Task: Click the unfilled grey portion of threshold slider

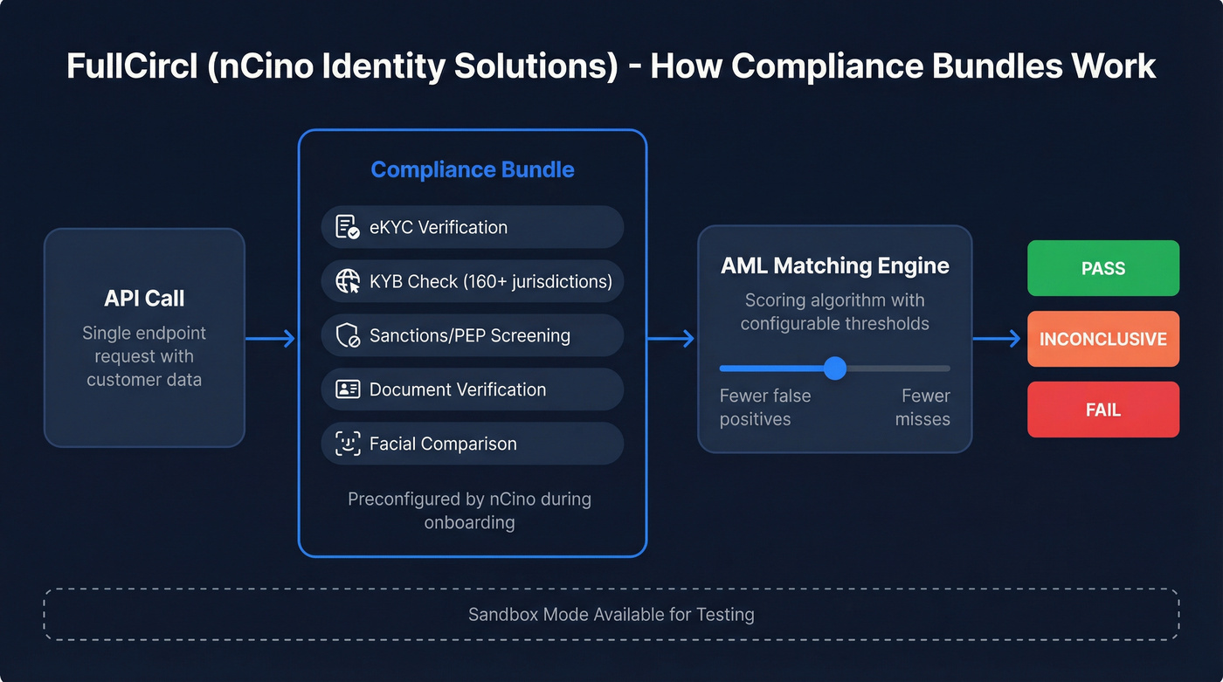Action: click(898, 368)
